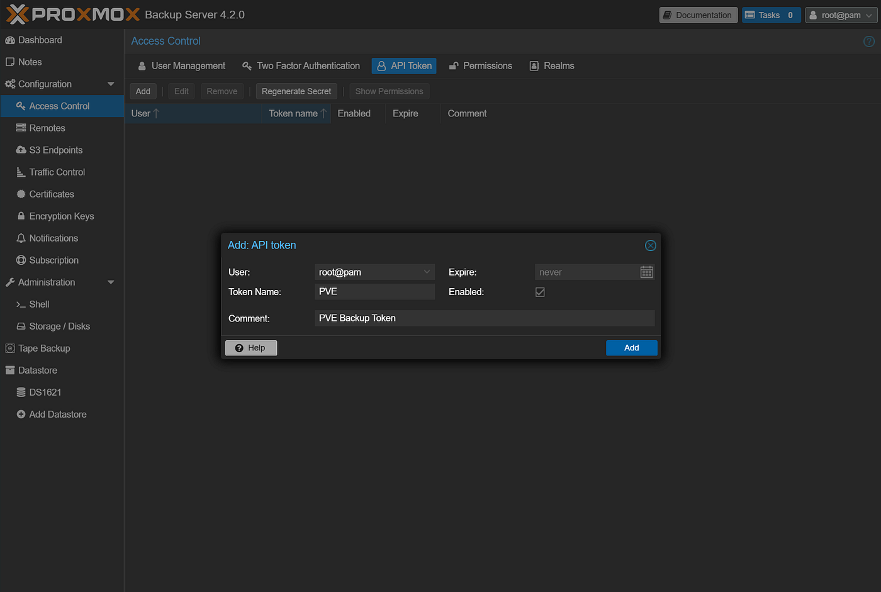The height and width of the screenshot is (592, 881).
Task: Click the Comment input field
Action: 485,318
